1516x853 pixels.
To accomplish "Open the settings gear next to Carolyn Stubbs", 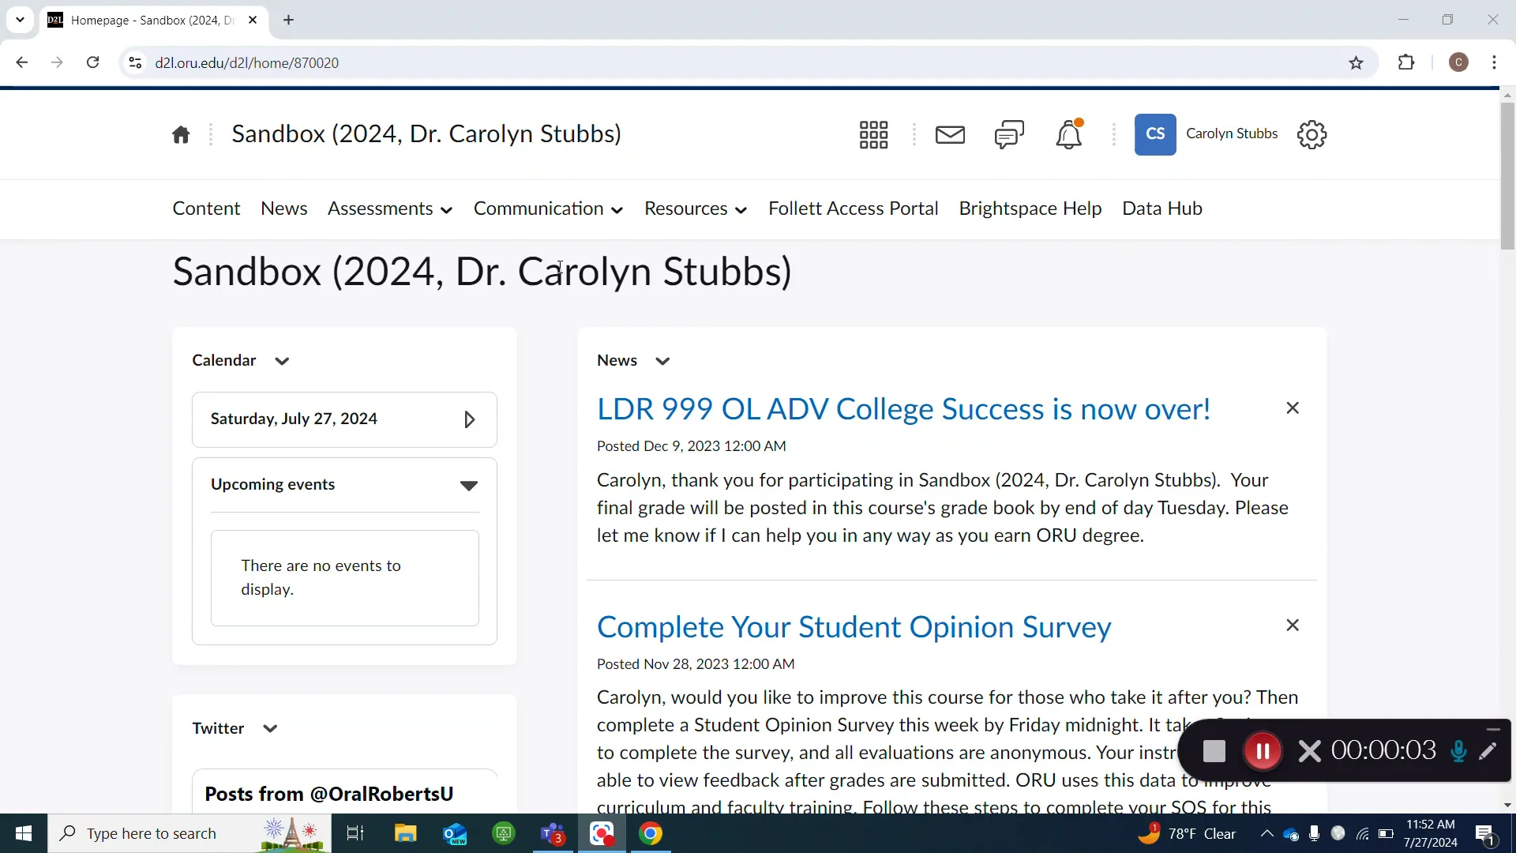I will coord(1313,134).
